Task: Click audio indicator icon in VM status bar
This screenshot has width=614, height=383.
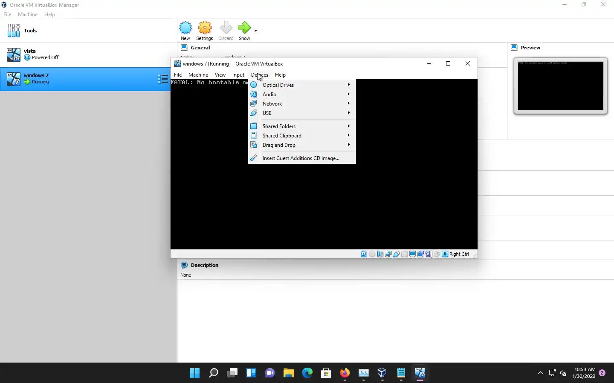Action: (x=380, y=254)
